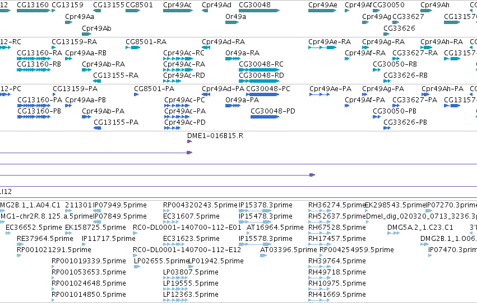This screenshot has width=477, height=303.
Task: Click the CG30050-RB transcript label
Action: click(x=395, y=64)
